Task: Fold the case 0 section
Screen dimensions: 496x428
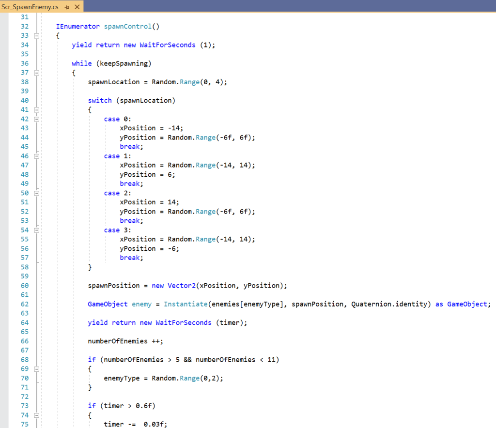Action: coord(36,119)
